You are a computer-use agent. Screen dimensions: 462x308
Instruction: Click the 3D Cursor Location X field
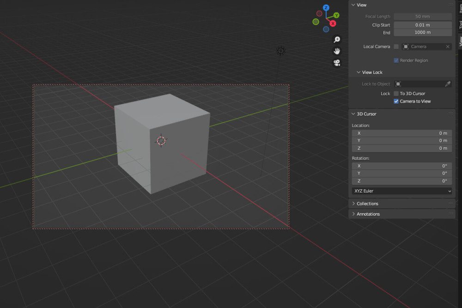click(401, 133)
